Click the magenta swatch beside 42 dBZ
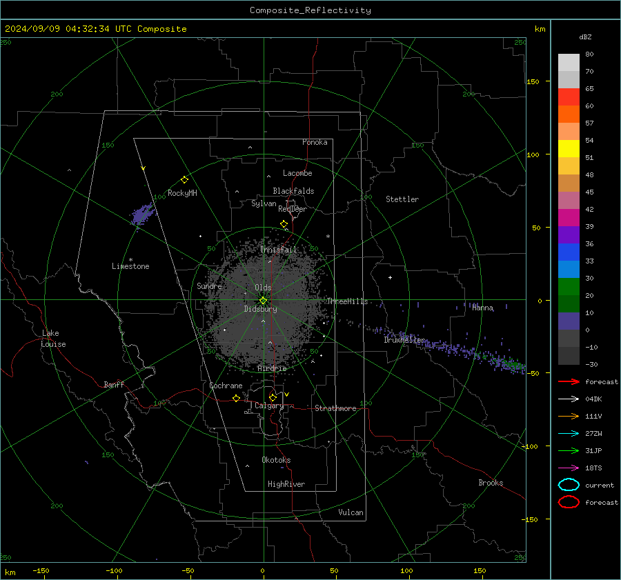The height and width of the screenshot is (580, 621). pos(569,217)
